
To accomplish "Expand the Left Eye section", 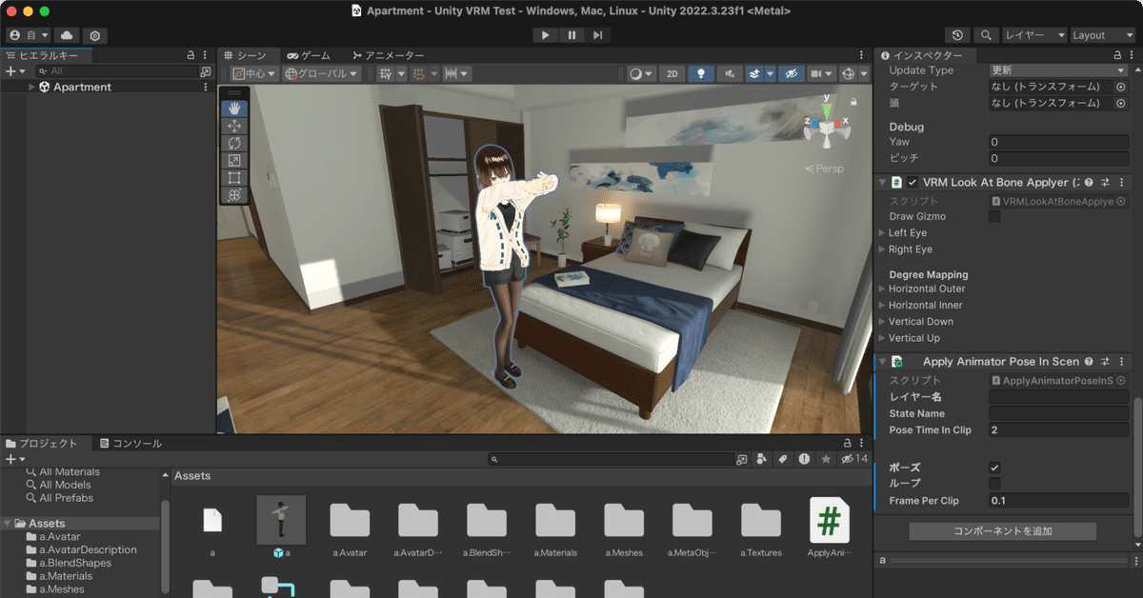I will [882, 232].
